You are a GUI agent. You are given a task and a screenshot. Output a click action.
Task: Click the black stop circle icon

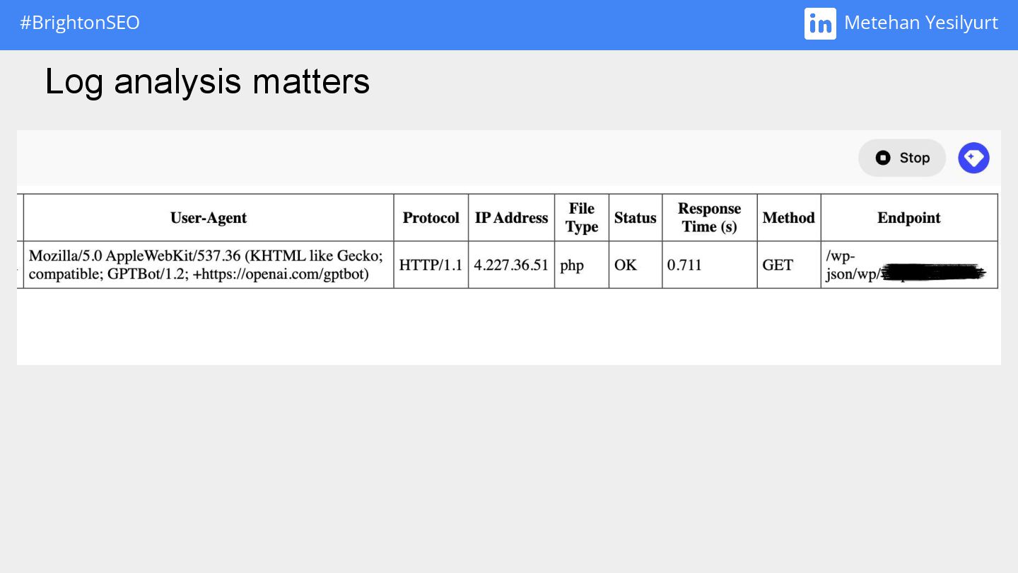click(883, 158)
